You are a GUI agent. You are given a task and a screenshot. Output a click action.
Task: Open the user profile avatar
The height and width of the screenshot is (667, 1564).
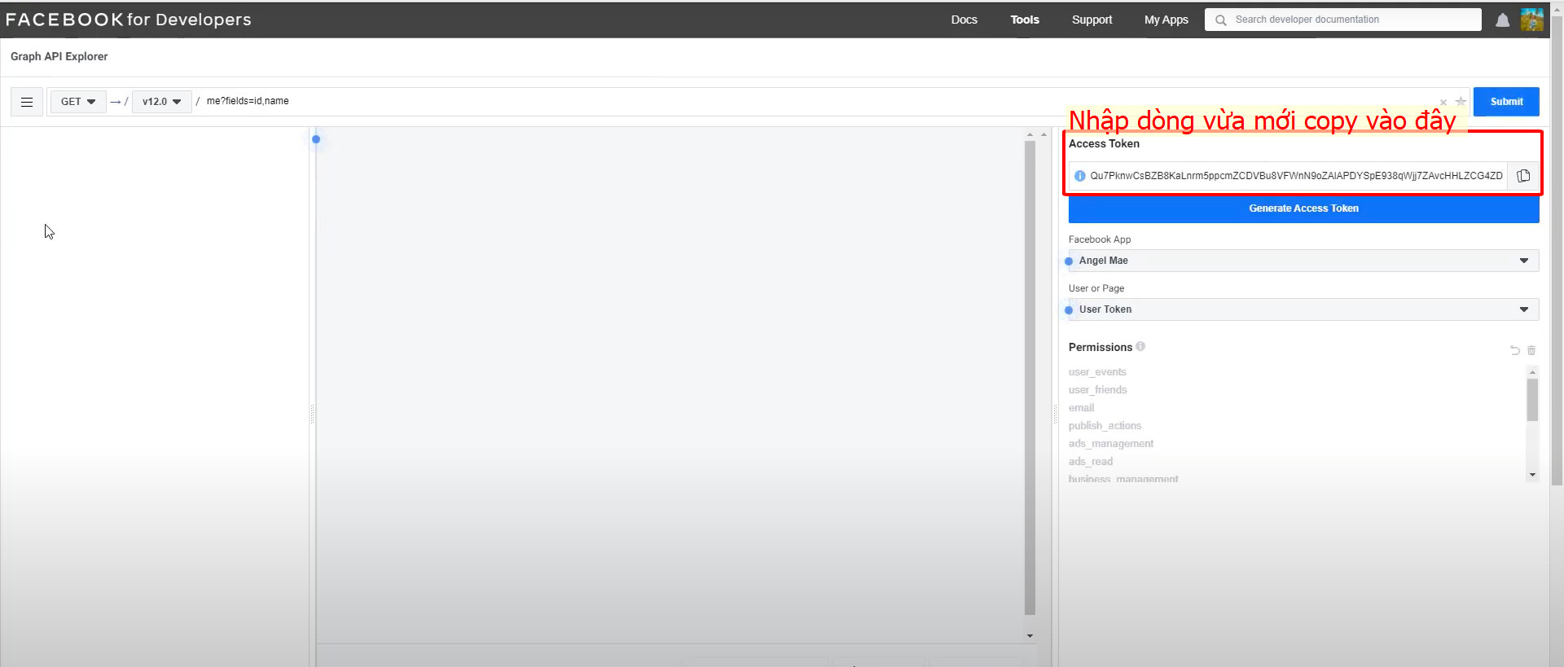coord(1531,20)
